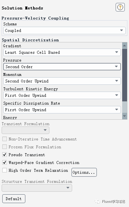Open Specific Dissipation Rate First Order Upwind combo

62,110
